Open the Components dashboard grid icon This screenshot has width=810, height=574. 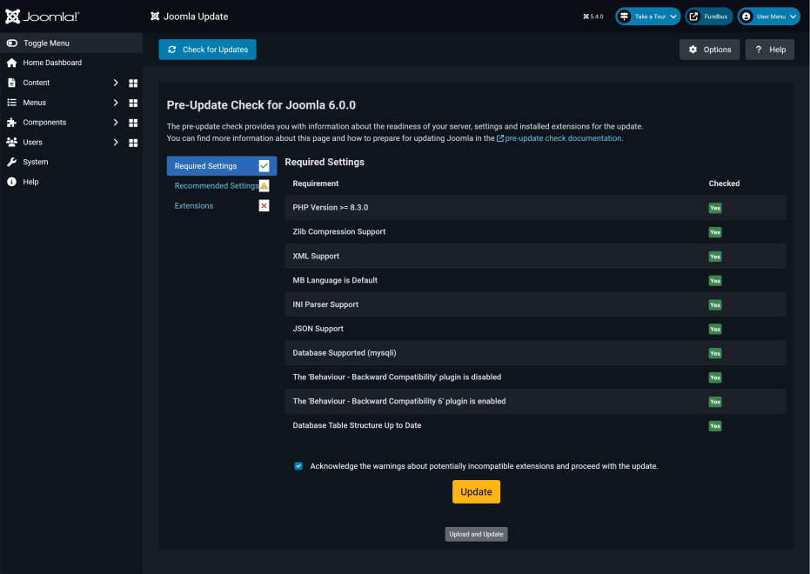[x=133, y=123]
